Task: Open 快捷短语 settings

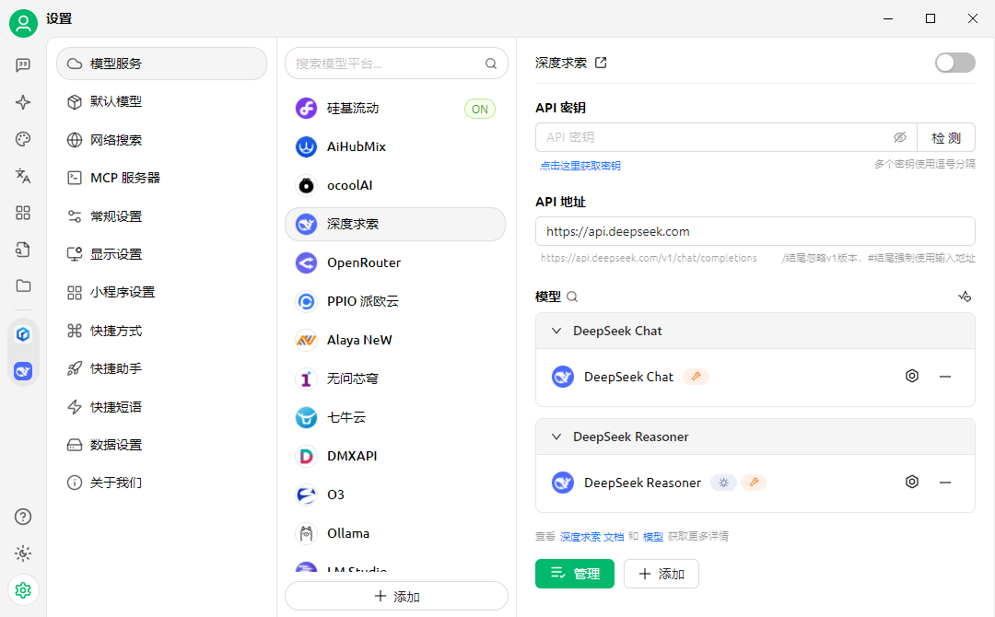Action: click(x=162, y=407)
